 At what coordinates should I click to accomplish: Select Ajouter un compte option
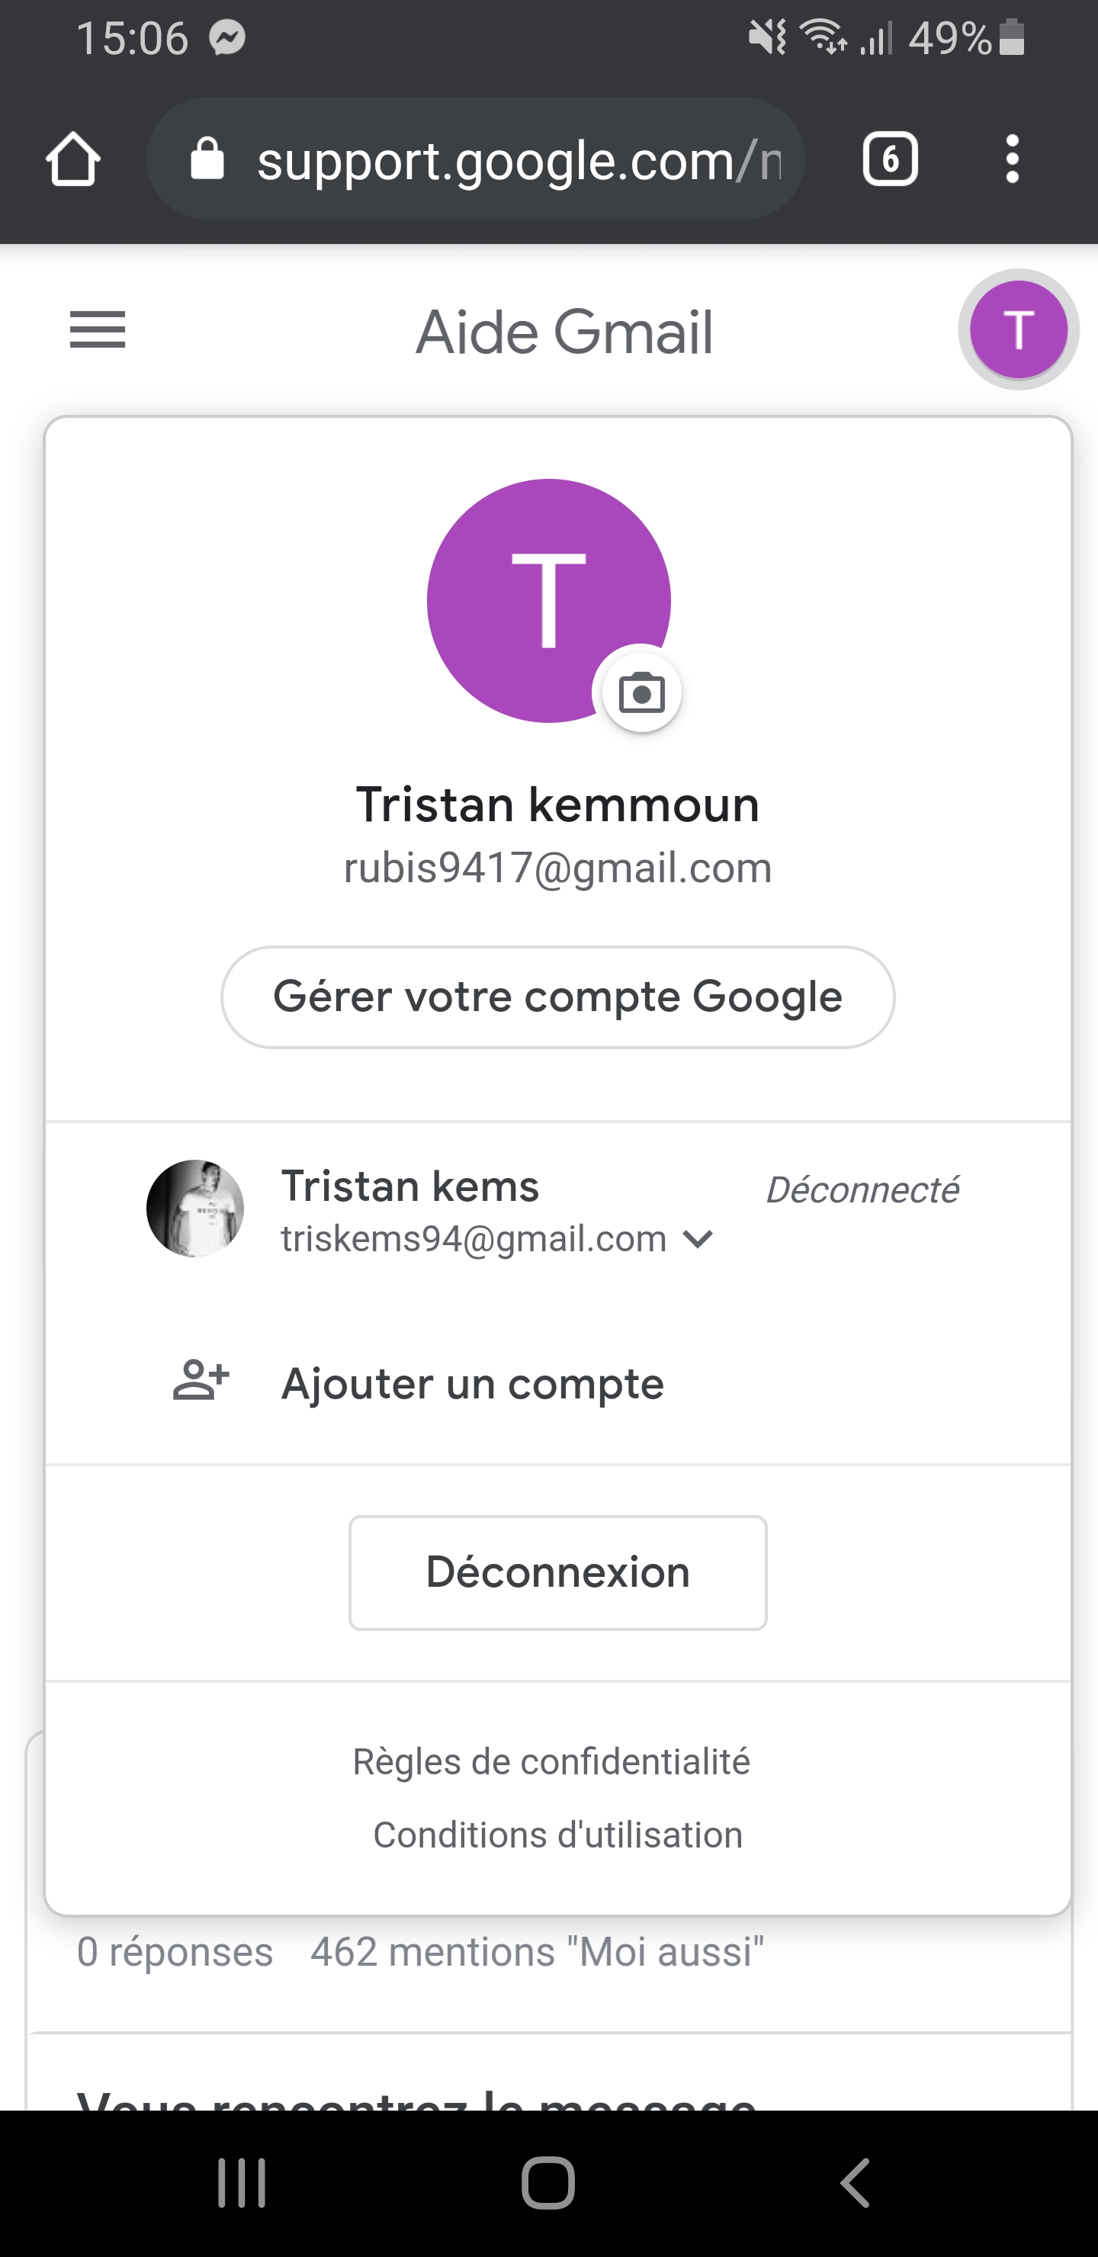pyautogui.click(x=472, y=1383)
